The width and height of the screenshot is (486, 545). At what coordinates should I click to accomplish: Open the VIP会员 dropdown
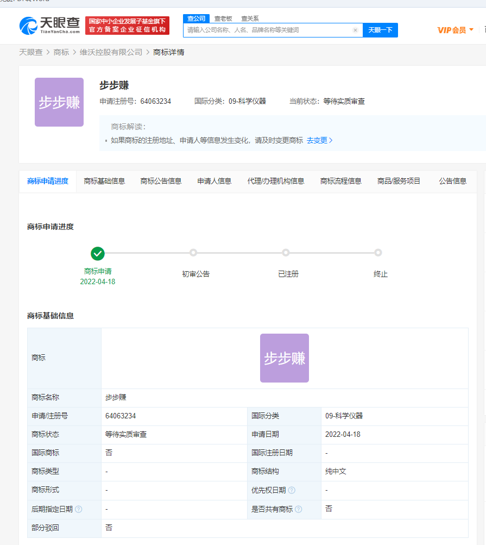pos(455,30)
